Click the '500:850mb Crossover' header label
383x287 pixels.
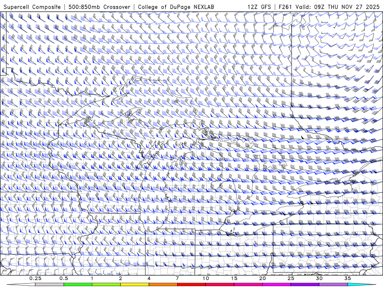pos(100,7)
